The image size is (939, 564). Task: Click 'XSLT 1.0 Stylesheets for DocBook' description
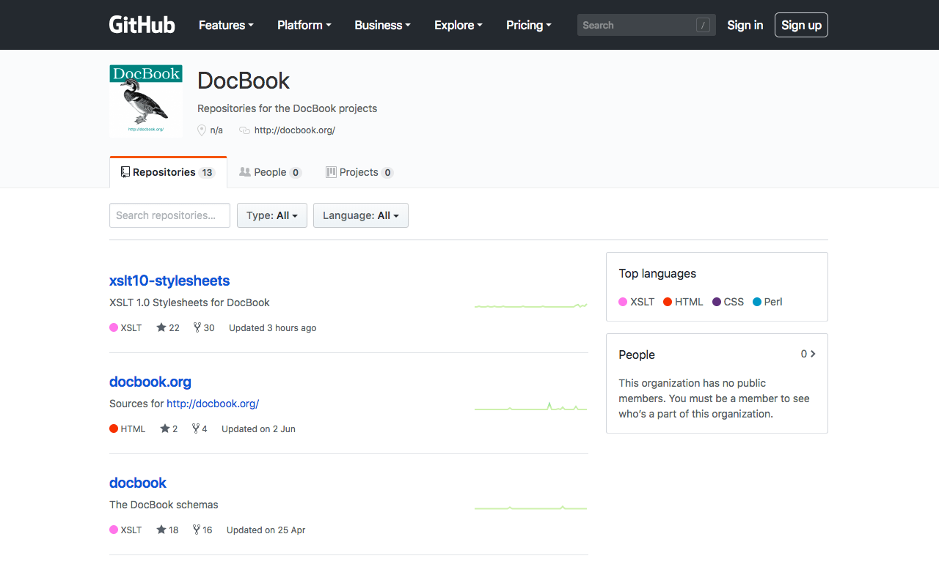coord(189,303)
